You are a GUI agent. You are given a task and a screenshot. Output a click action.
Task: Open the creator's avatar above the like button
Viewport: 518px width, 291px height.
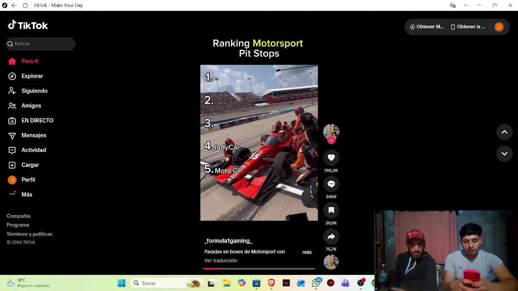tap(331, 132)
